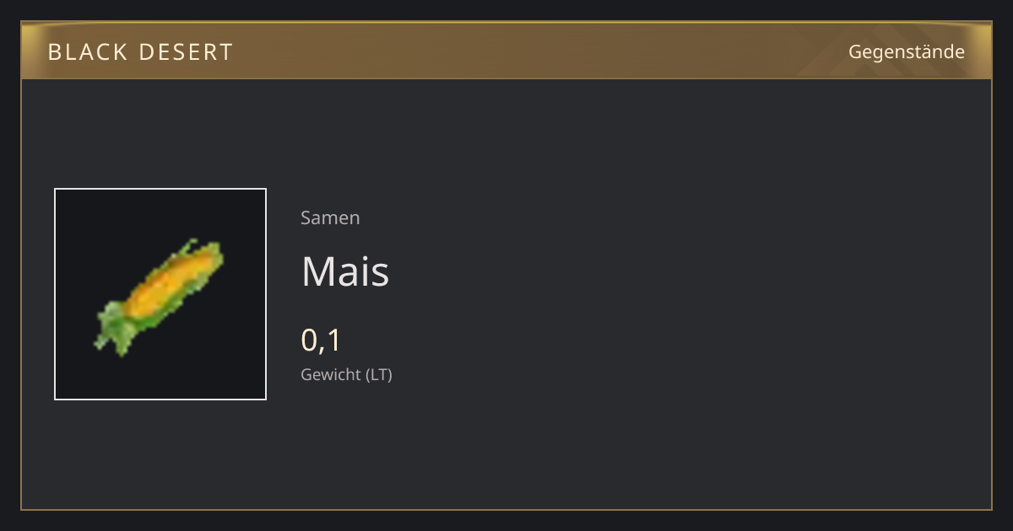The image size is (1013, 531).
Task: Click the word DESERT in the header
Action: (186, 52)
